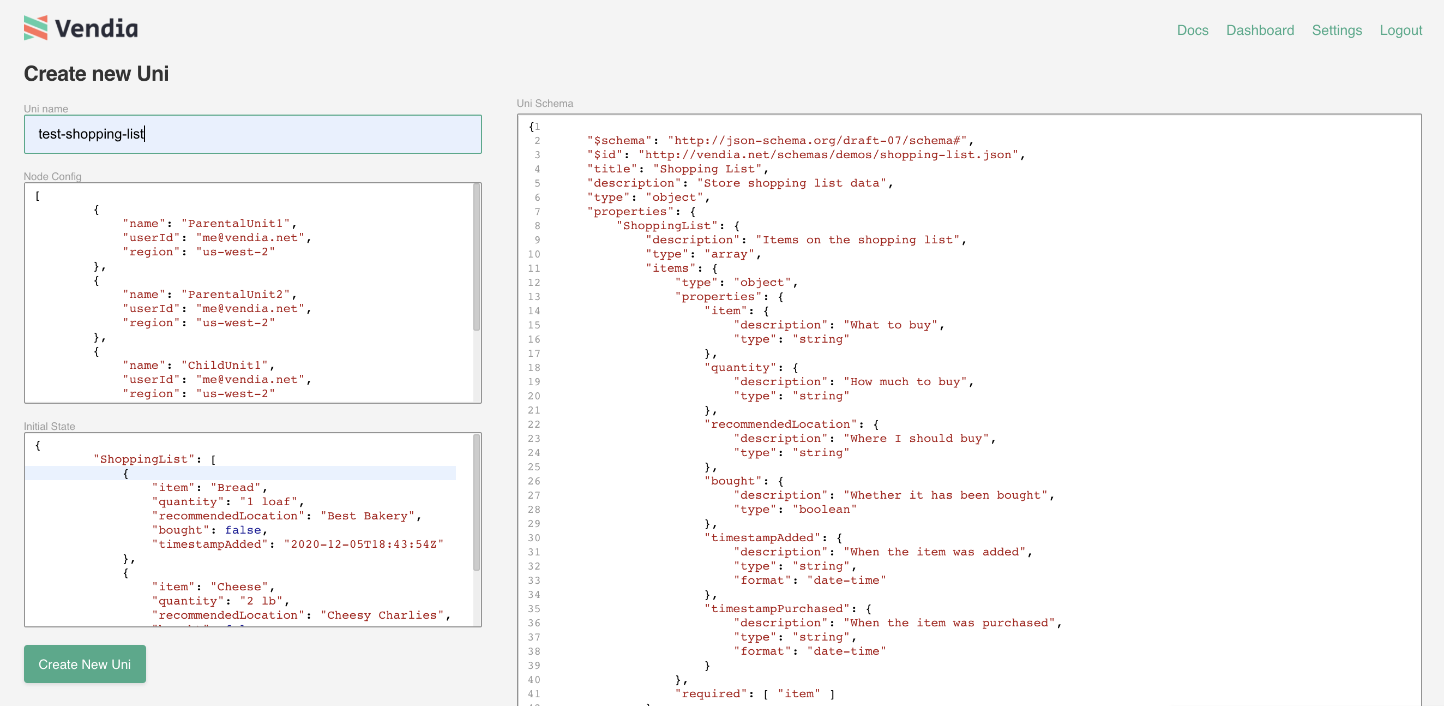Click the "boolean" type value

click(x=824, y=509)
